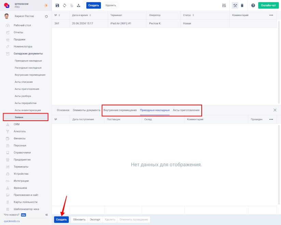Screen dimensions: 281x225
Task: Switch to Основное tab
Action: [63, 110]
